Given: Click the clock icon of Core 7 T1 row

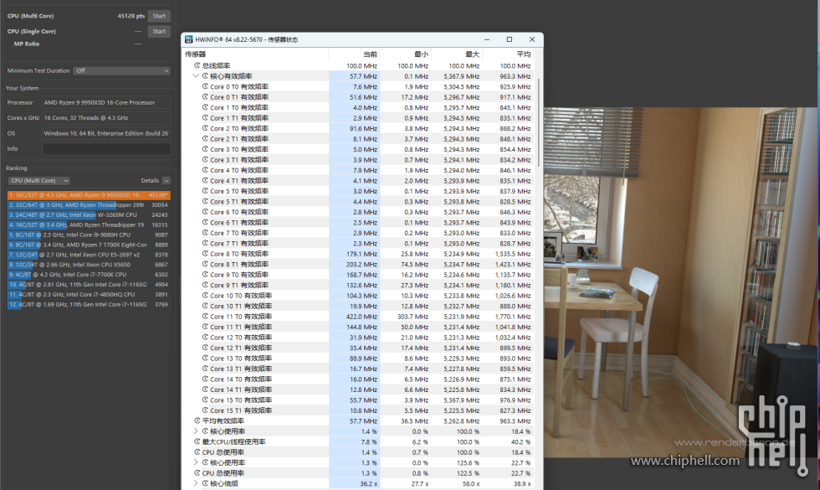Looking at the screenshot, I should coord(205,244).
